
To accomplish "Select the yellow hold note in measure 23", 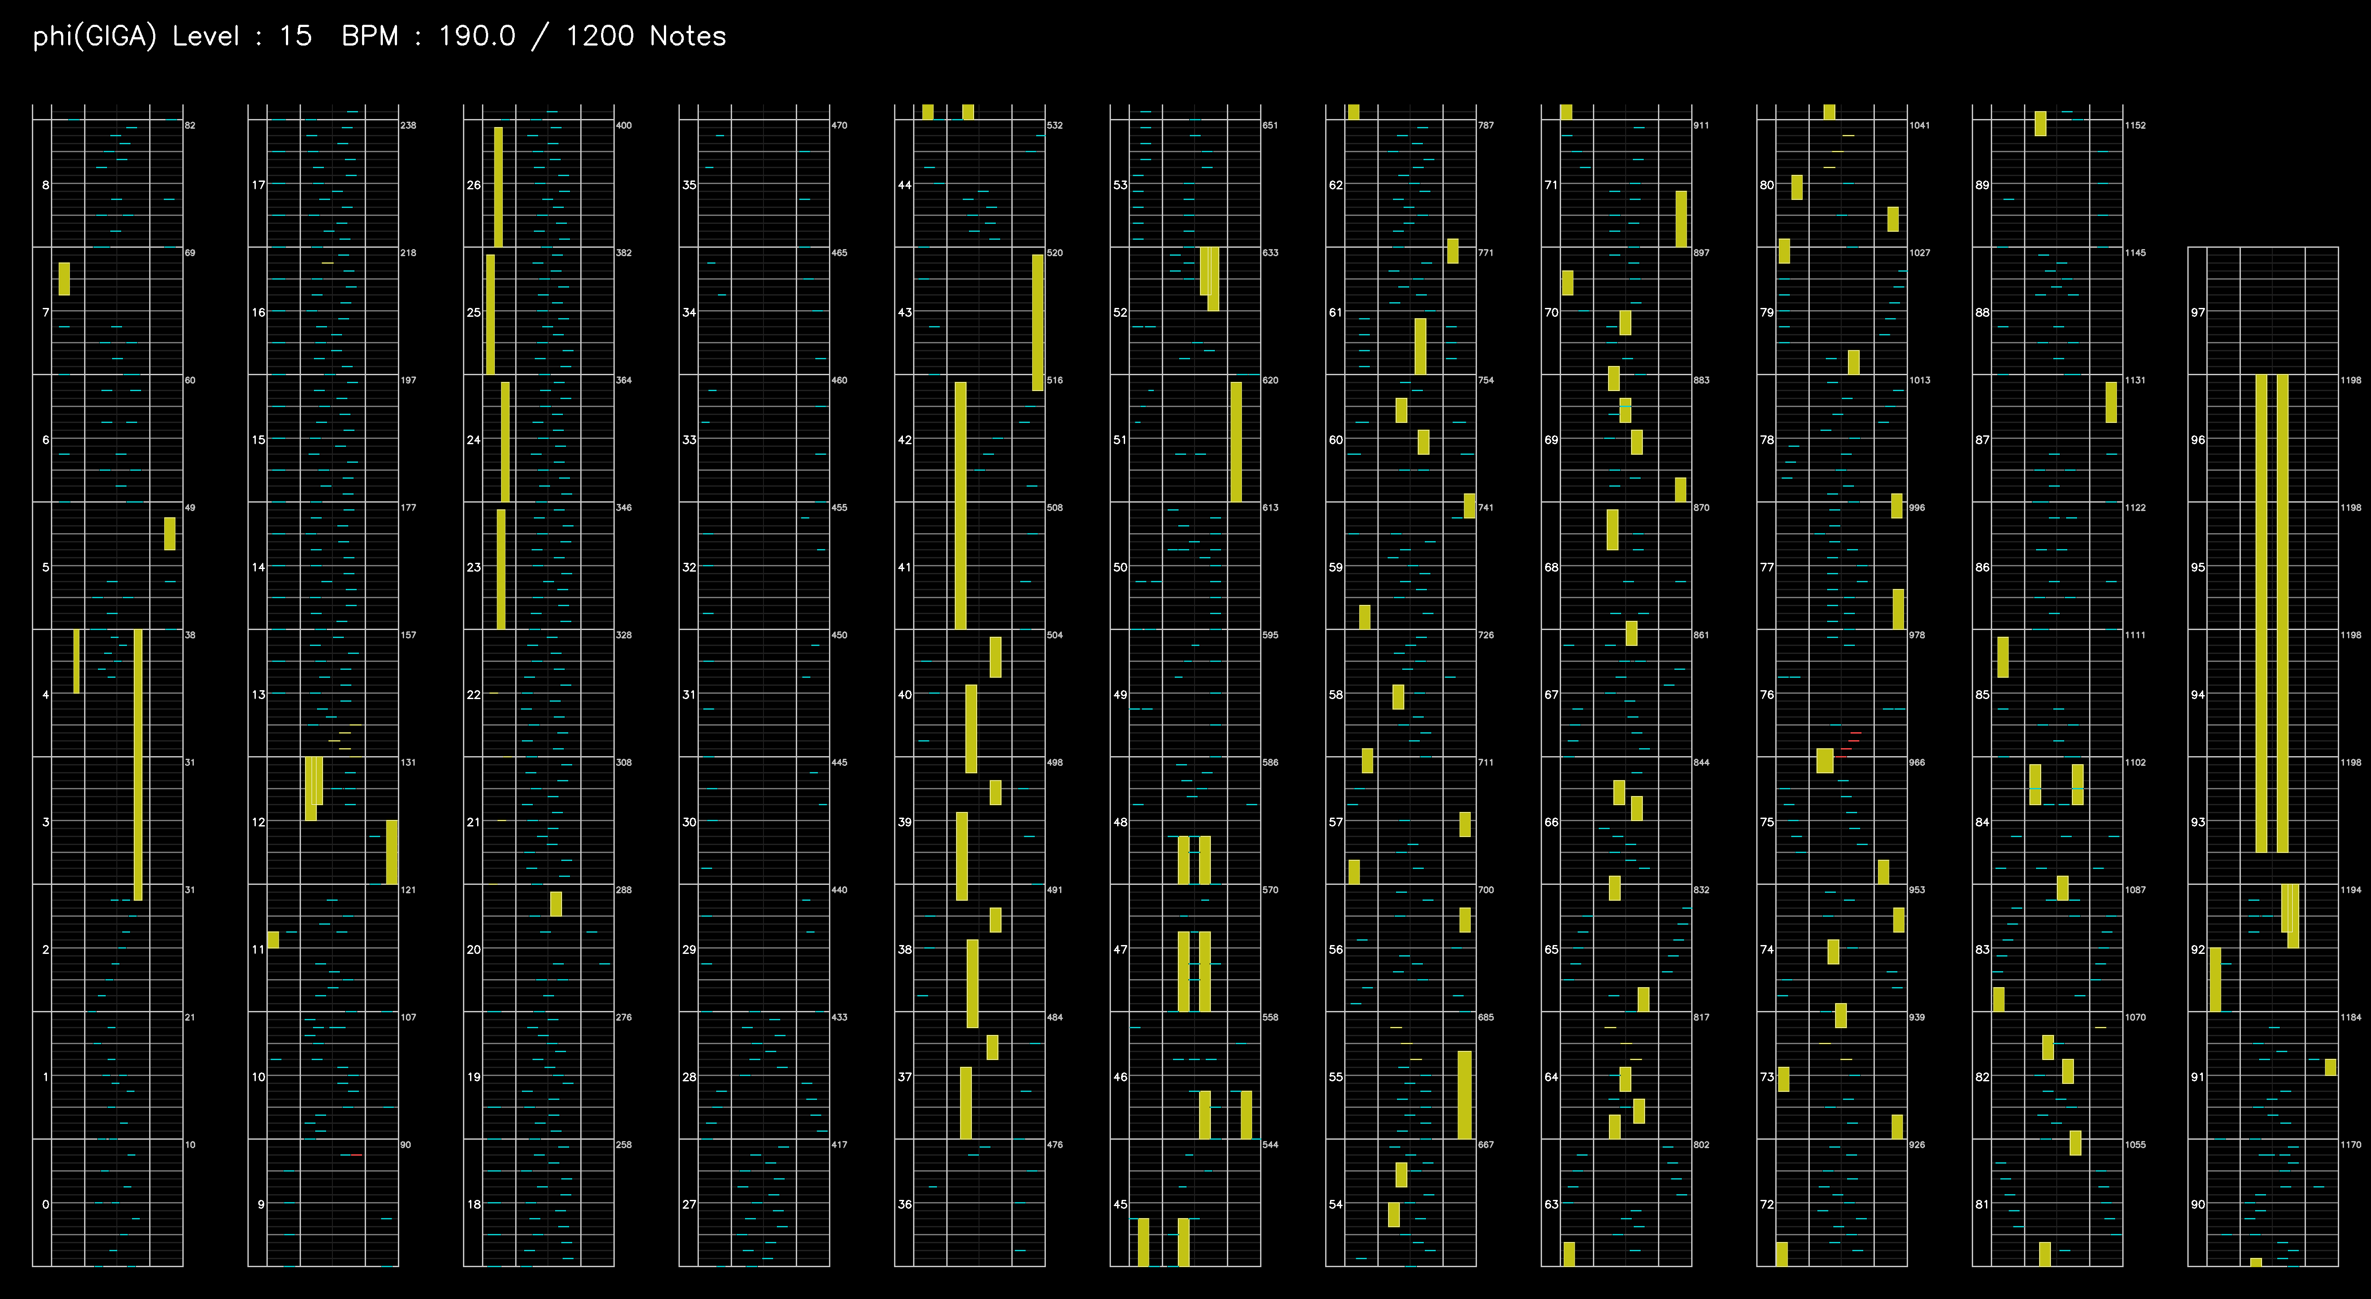I will tap(501, 569).
